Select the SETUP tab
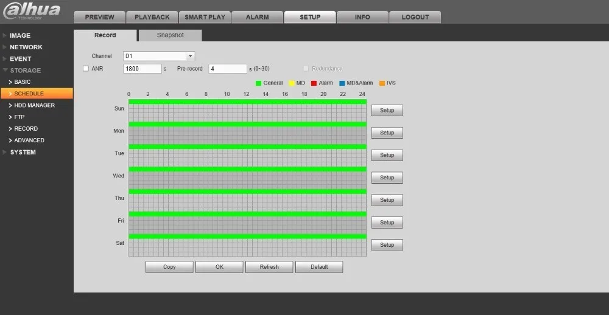Viewport: 609px width, 315px height. click(x=310, y=17)
